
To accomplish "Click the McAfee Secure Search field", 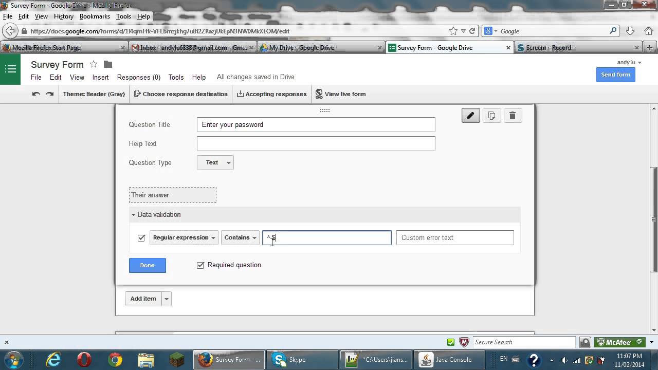I will point(523,342).
